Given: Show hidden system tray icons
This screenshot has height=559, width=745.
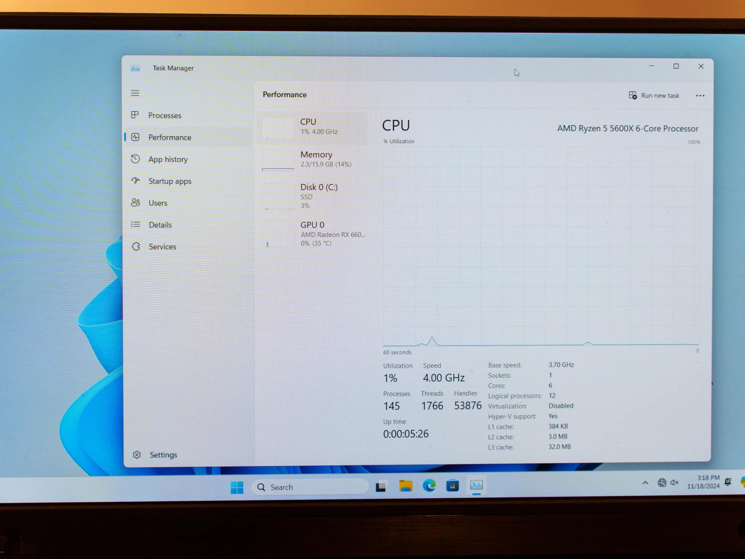Looking at the screenshot, I should pyautogui.click(x=645, y=483).
